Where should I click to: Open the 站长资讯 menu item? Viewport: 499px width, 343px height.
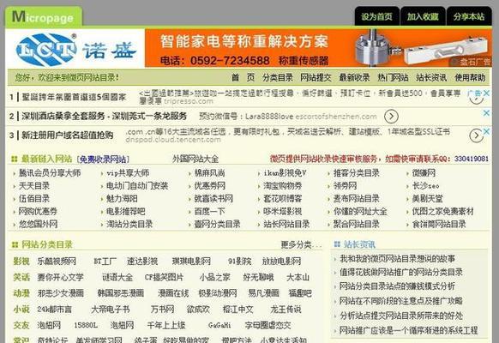click(431, 77)
